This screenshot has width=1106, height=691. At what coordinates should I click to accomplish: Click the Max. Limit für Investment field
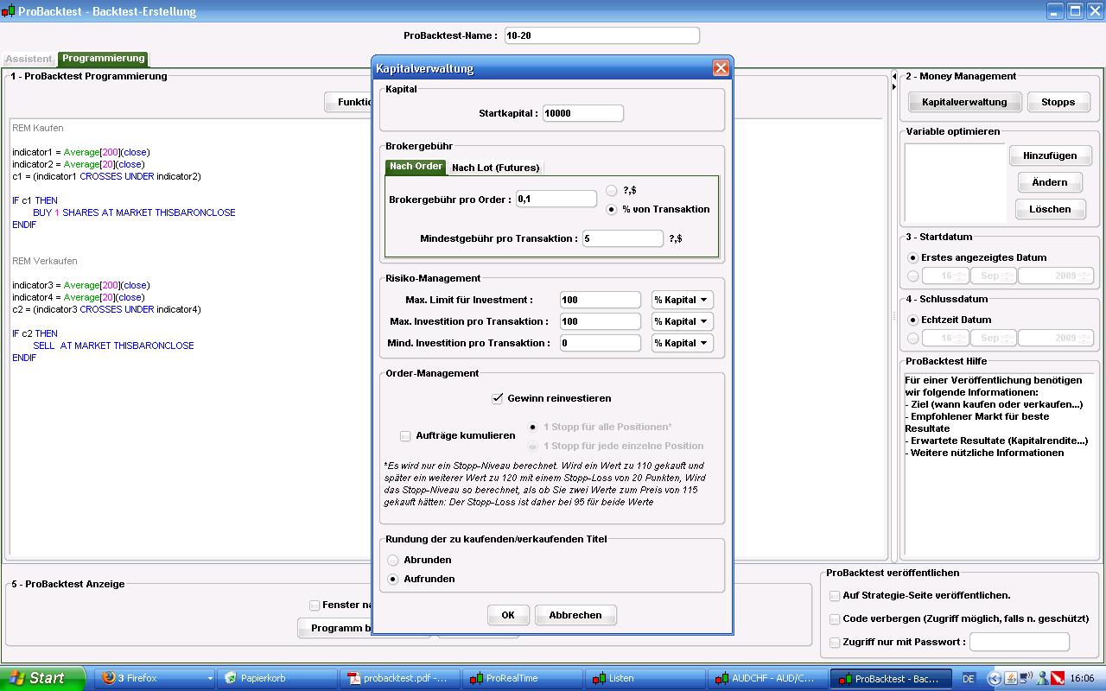coord(601,300)
